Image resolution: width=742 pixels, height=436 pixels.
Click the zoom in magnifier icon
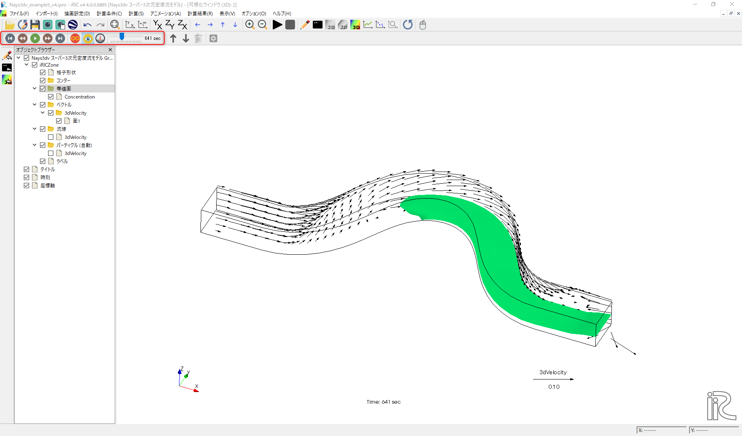[250, 25]
